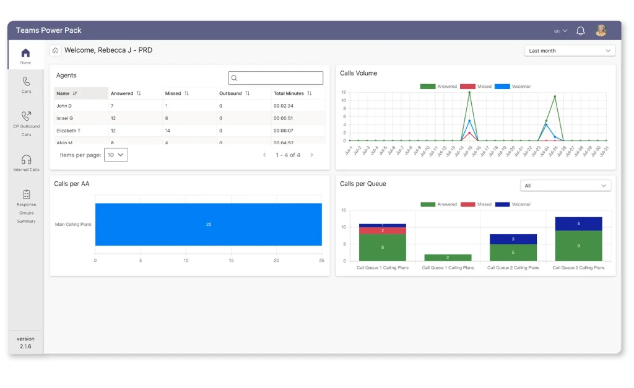Click Elizabeth T missed count 14
Screen dimensions: 634x388
(x=167, y=131)
